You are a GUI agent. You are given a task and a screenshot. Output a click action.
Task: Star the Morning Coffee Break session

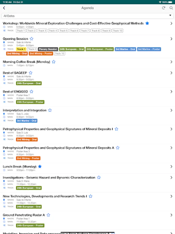point(54,62)
